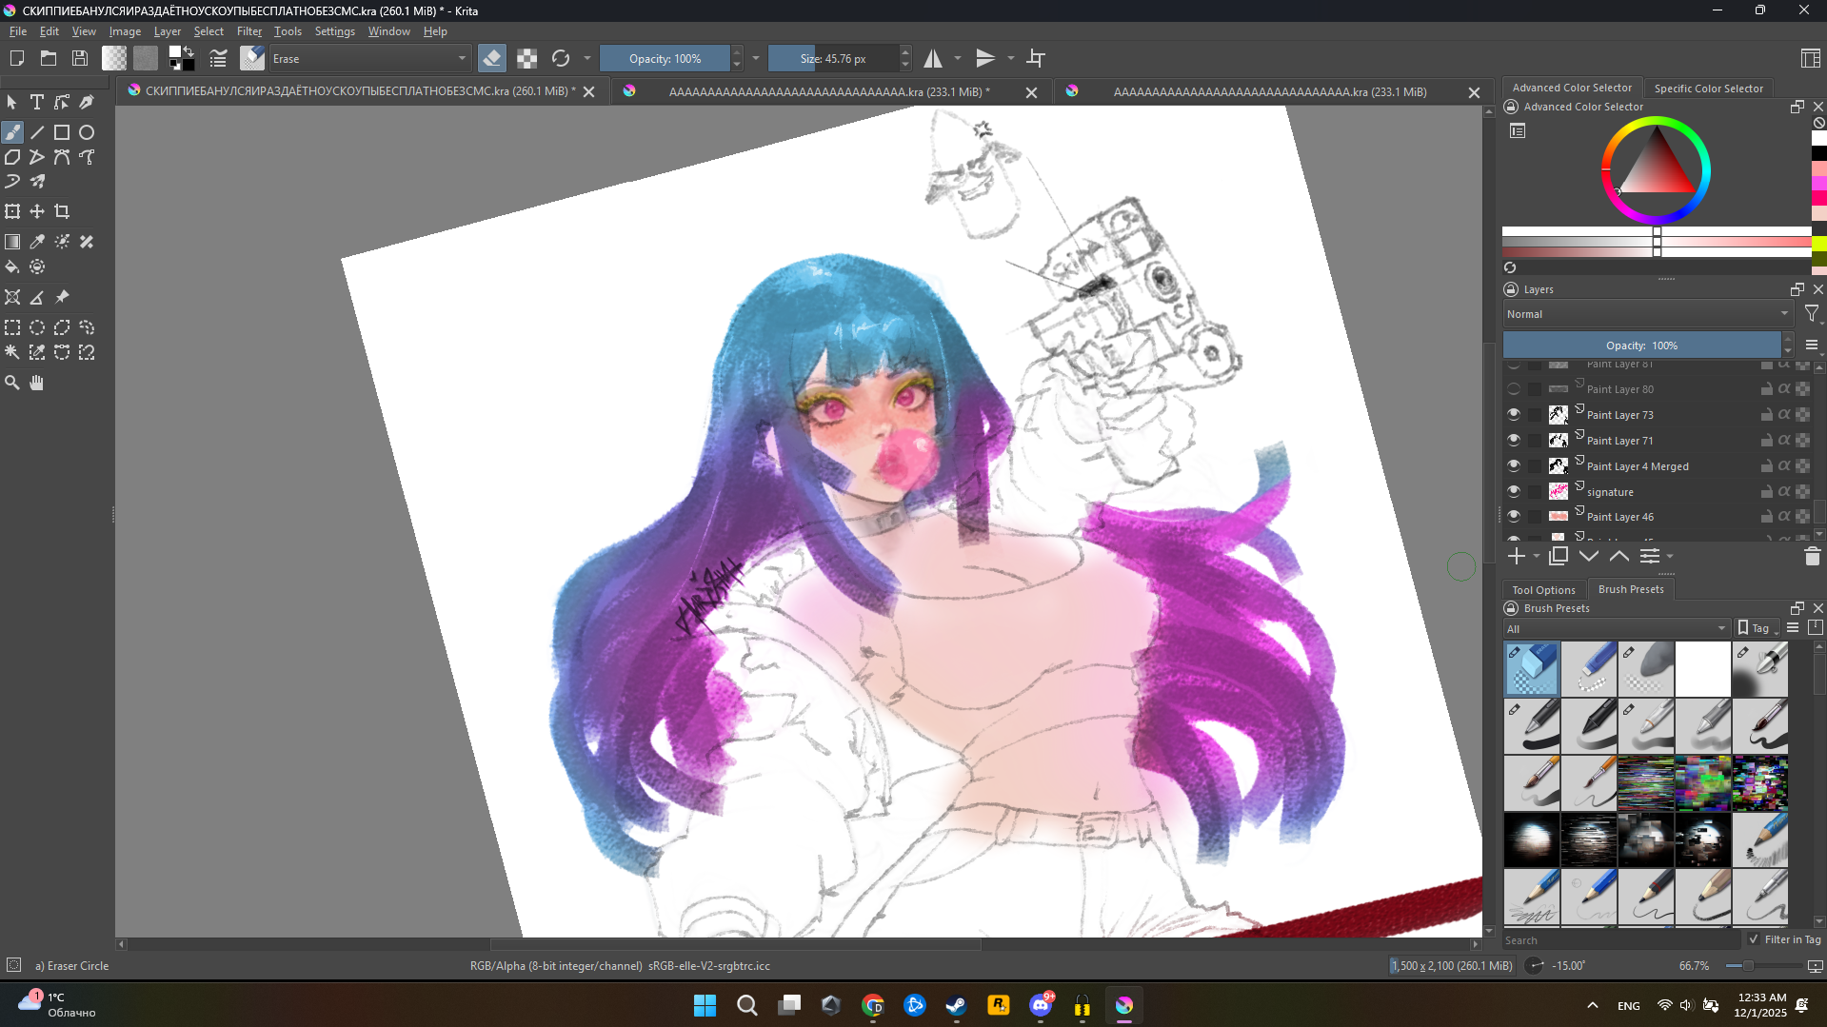The height and width of the screenshot is (1027, 1827).
Task: Open the Layer menu
Action: tap(168, 31)
